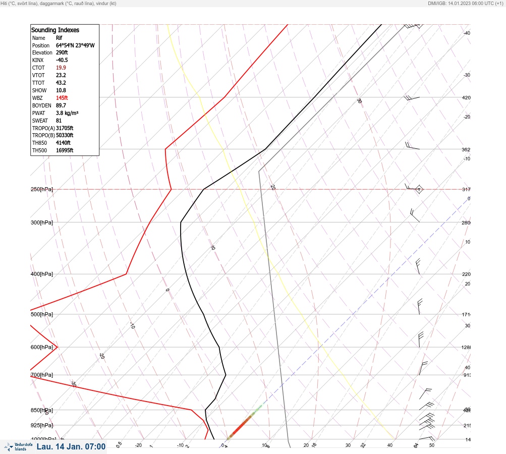Screen dimensions: 506x454
Task: Select the 'Lau. 14 Jan. 07:00' timestamp label
Action: pyautogui.click(x=71, y=446)
